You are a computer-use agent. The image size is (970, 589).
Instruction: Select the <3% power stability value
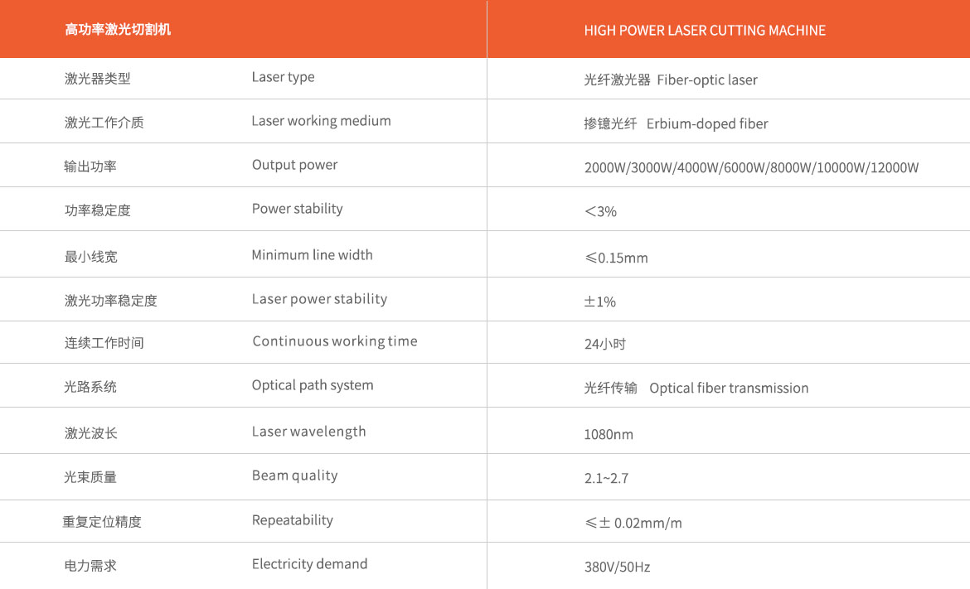[601, 211]
